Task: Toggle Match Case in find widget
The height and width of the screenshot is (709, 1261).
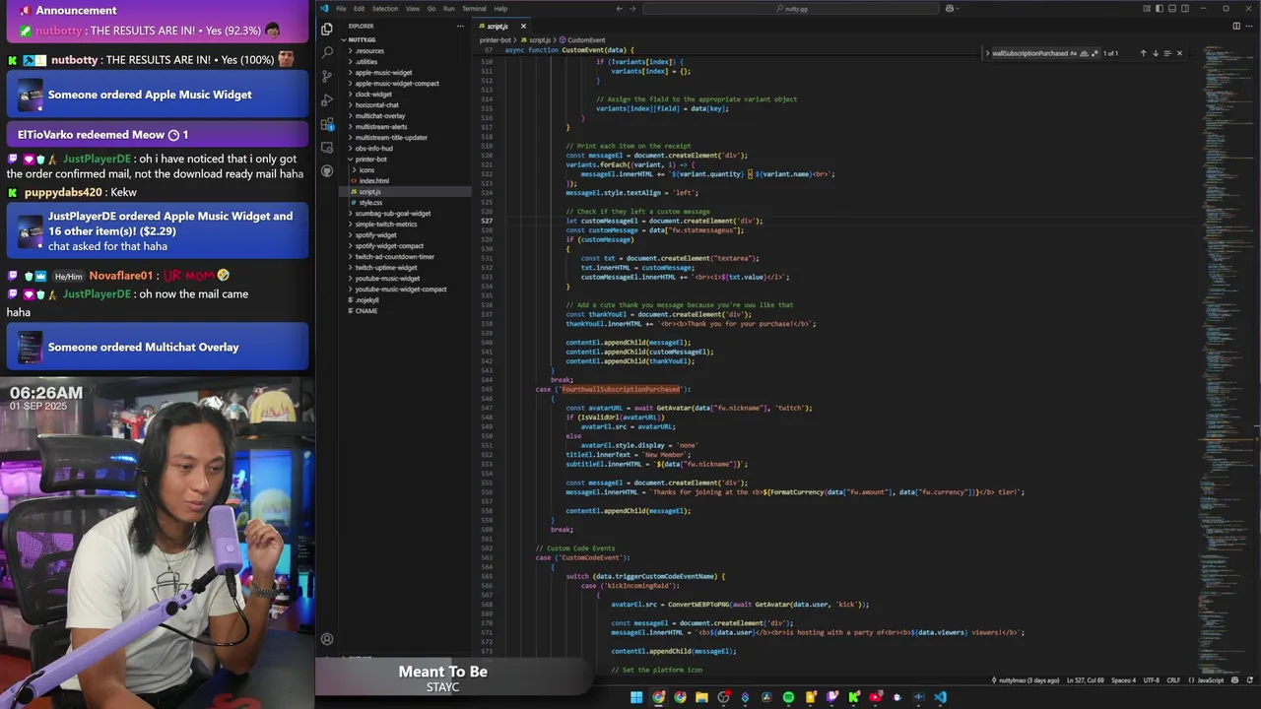Action: point(1074,53)
